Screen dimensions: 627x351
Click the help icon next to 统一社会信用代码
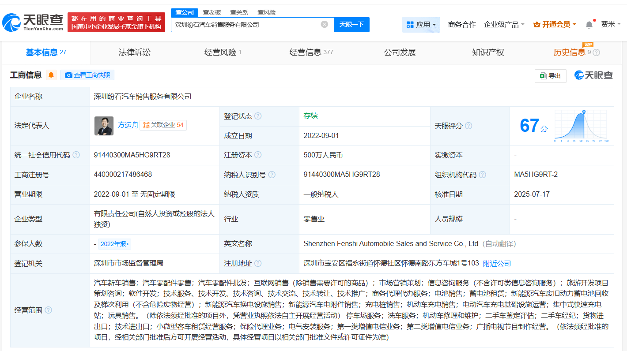[x=76, y=155]
